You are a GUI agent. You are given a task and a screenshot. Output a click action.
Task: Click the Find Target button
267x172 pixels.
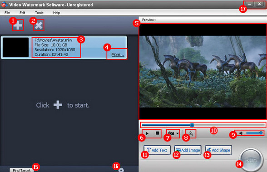pos(22,170)
